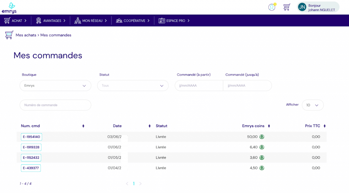Open the user profile notification icon
Screen dimensions: 349x193
coord(272,7)
